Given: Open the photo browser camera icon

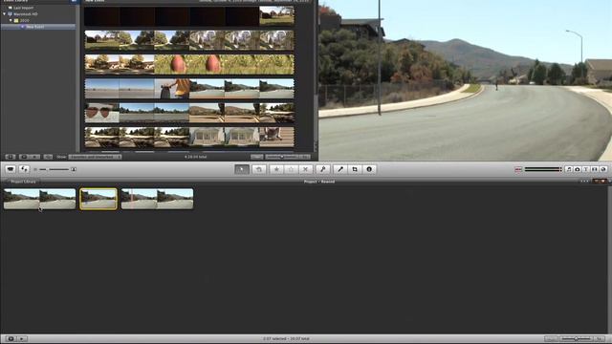Looking at the screenshot, I should click(x=578, y=169).
